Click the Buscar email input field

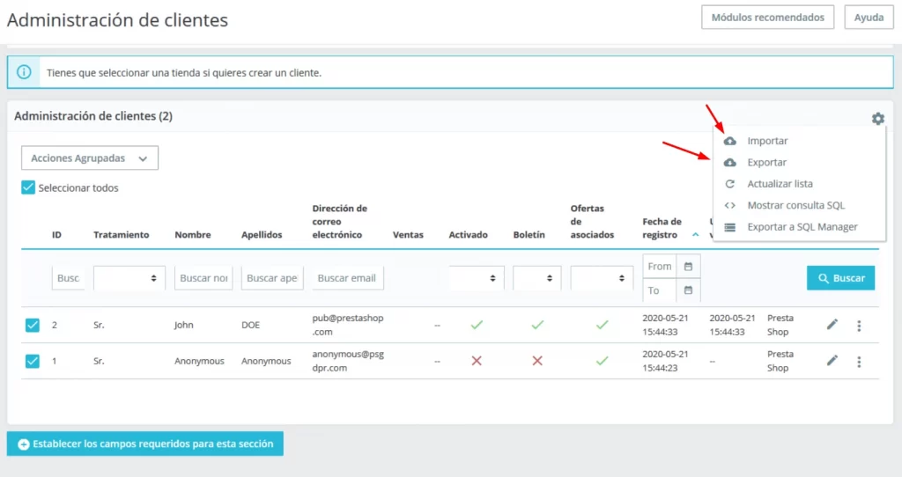(x=347, y=278)
